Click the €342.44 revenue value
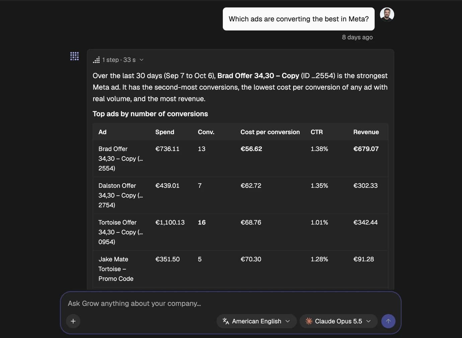The image size is (462, 338). 365,222
